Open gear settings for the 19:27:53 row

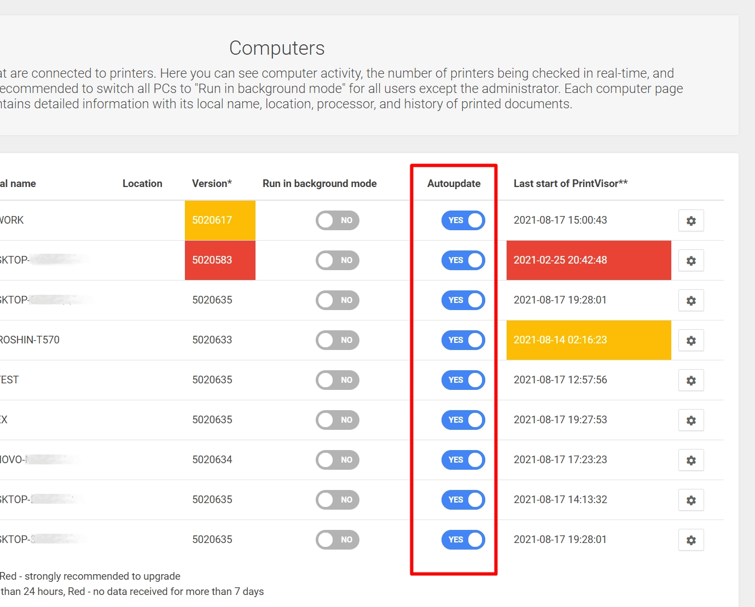[x=691, y=421]
